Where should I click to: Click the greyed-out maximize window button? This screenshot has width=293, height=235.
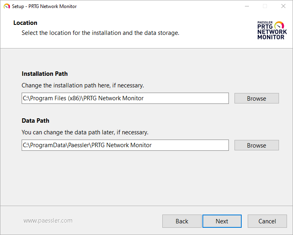[265, 6]
